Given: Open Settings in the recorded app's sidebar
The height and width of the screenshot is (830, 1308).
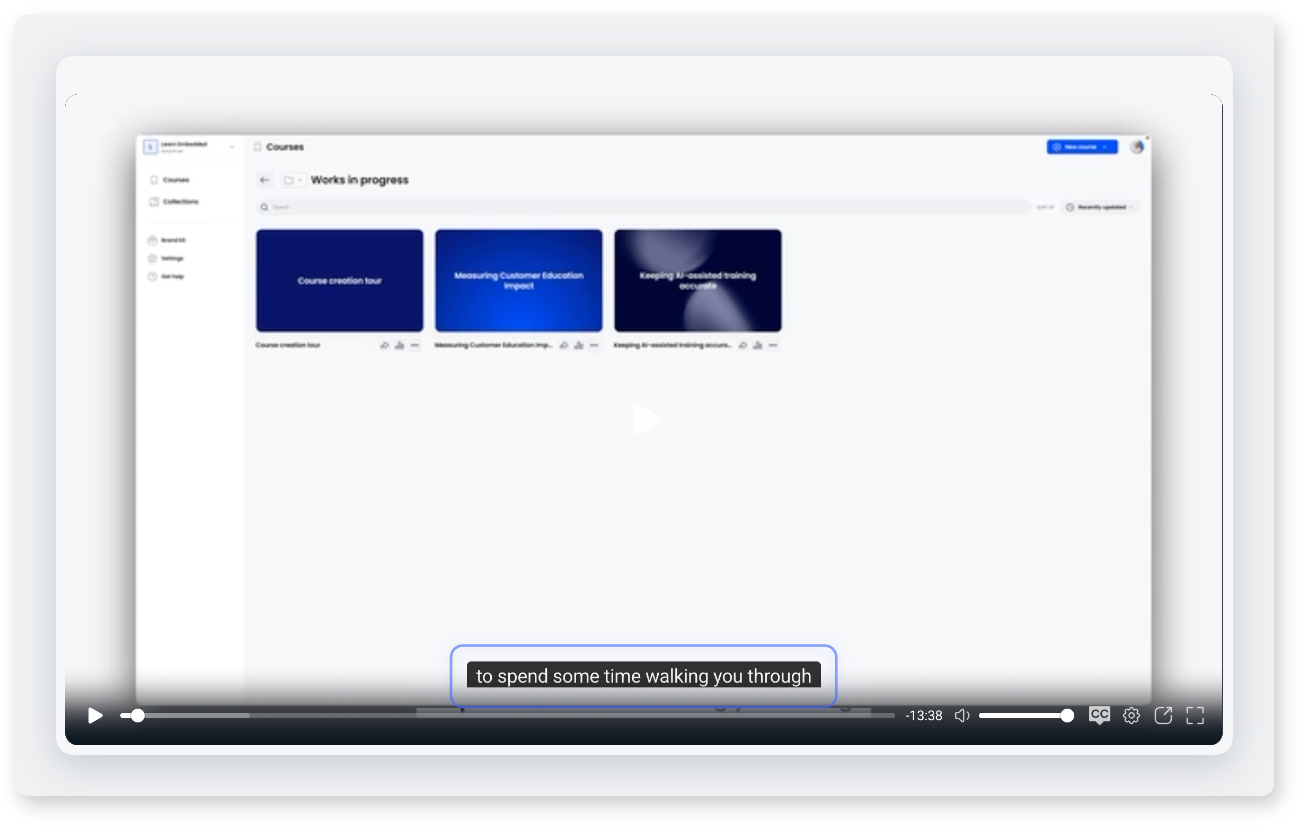Looking at the screenshot, I should click(x=166, y=259).
